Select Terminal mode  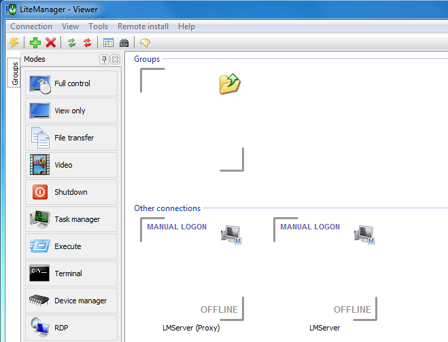tap(71, 273)
